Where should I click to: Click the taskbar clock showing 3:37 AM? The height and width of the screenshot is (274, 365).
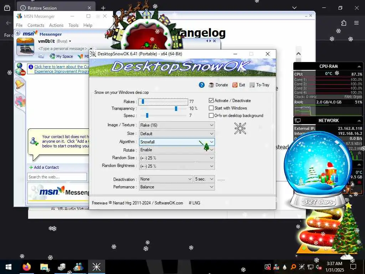click(x=334, y=267)
